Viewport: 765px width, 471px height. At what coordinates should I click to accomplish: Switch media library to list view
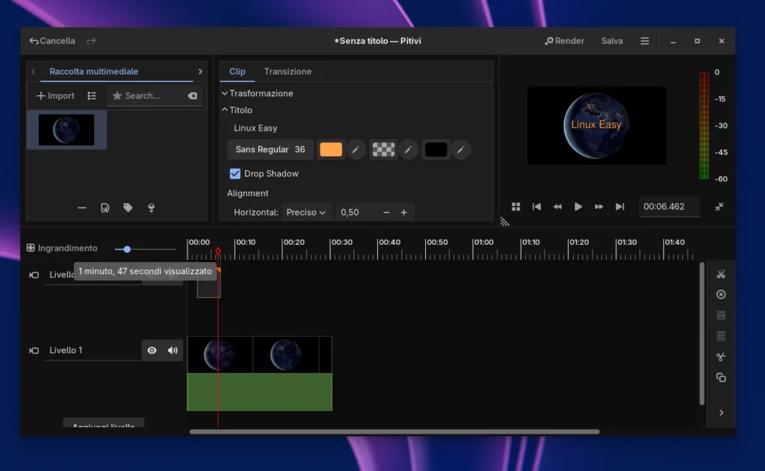92,96
